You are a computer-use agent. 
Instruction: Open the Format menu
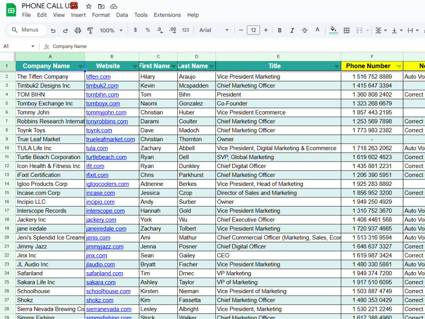pyautogui.click(x=101, y=15)
